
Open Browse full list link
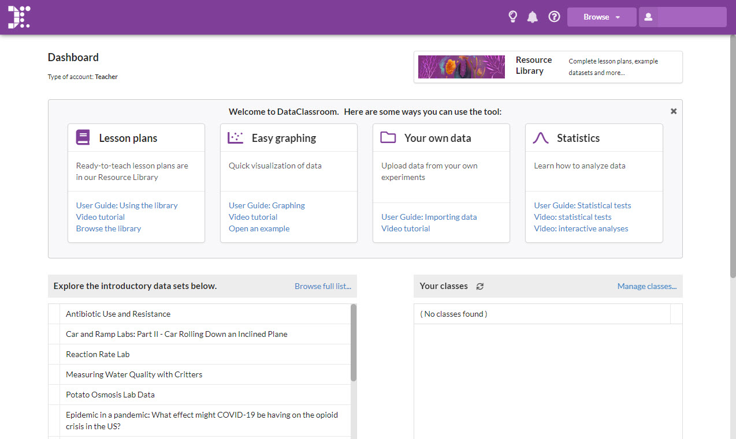tap(322, 286)
